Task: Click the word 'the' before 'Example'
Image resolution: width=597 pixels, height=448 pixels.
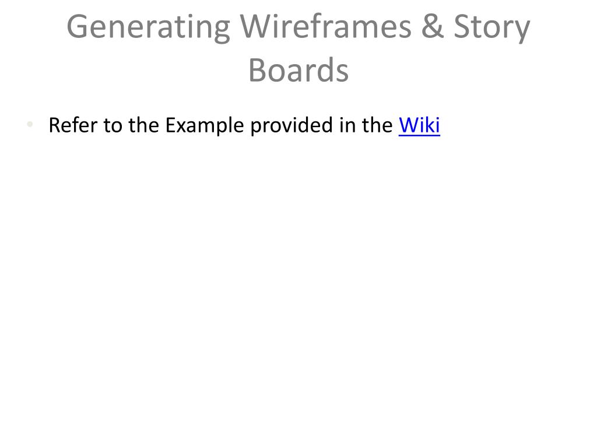Action: tap(143, 125)
